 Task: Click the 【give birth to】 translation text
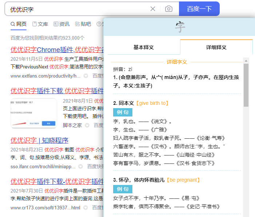[152, 103]
